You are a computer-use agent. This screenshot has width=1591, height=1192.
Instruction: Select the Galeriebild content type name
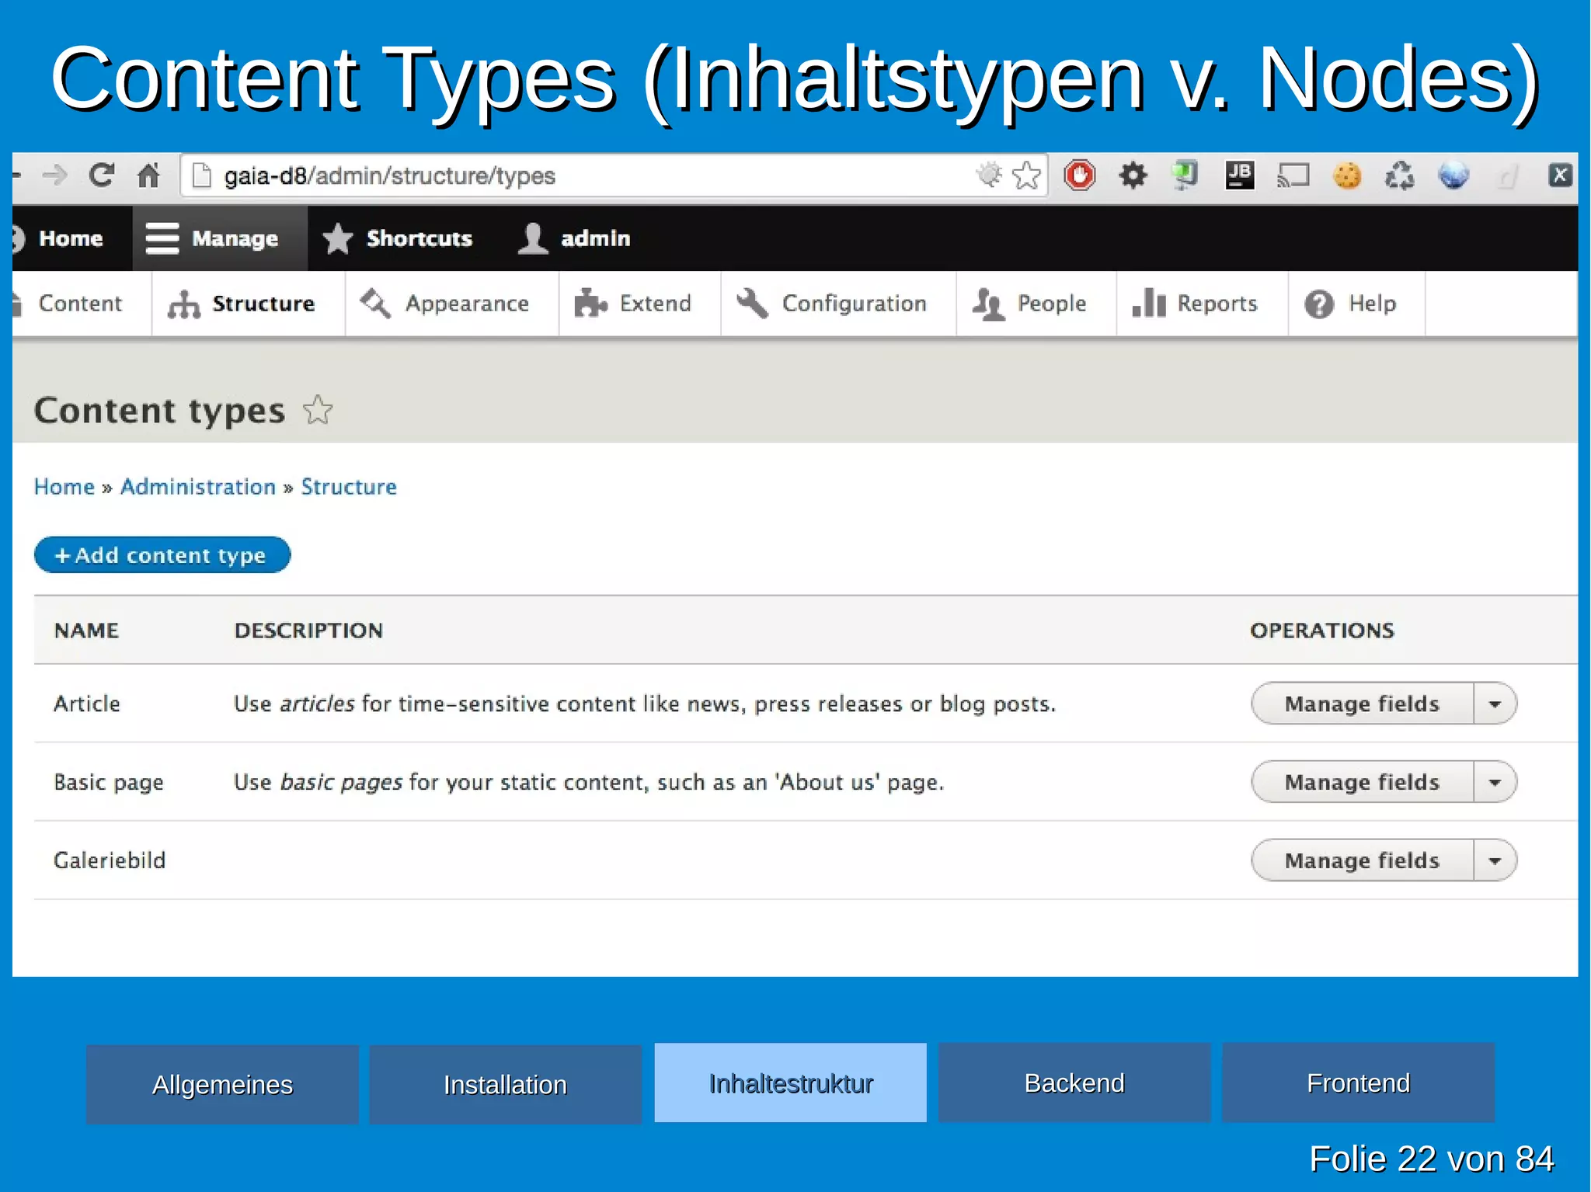110,860
